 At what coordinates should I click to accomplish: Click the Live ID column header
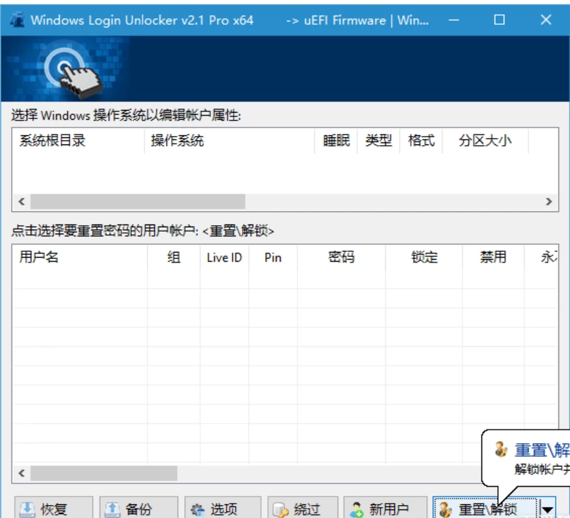click(224, 257)
